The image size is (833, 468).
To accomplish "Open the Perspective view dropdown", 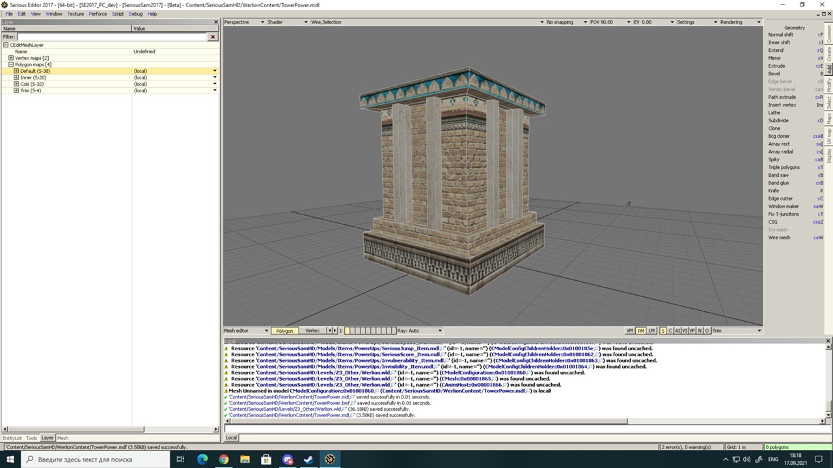I will pyautogui.click(x=244, y=22).
